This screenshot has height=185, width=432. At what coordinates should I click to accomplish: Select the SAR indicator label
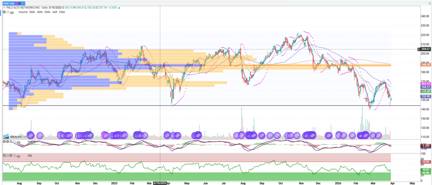54,13
